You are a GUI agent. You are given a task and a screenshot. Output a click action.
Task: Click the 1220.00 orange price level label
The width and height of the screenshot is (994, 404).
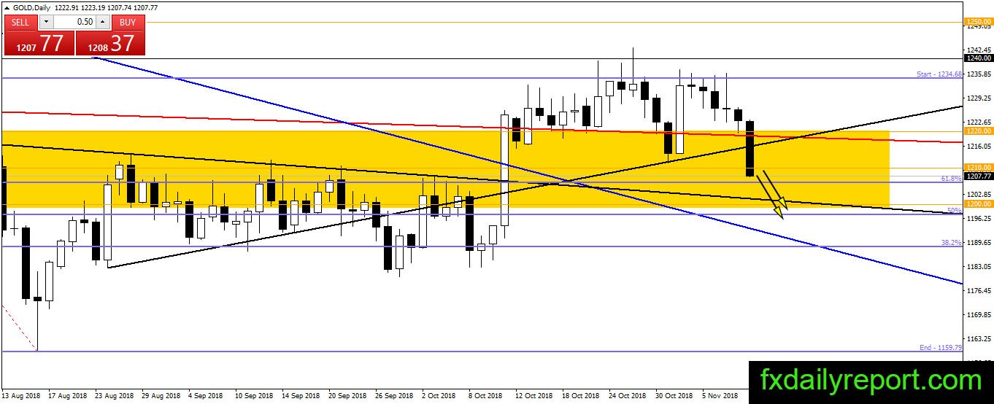tap(977, 131)
